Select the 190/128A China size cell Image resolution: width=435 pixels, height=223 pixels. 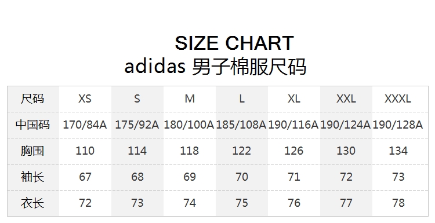click(x=398, y=125)
